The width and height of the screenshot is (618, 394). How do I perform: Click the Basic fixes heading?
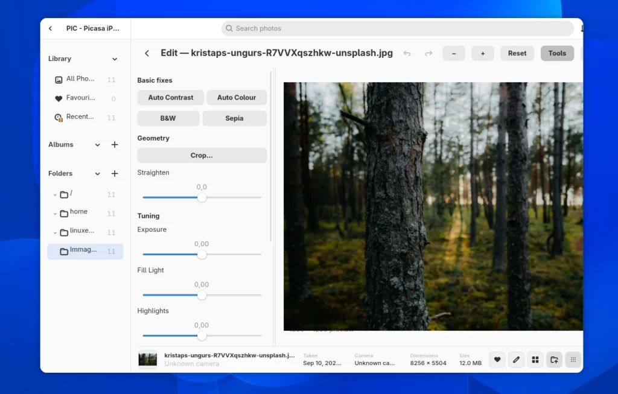155,80
